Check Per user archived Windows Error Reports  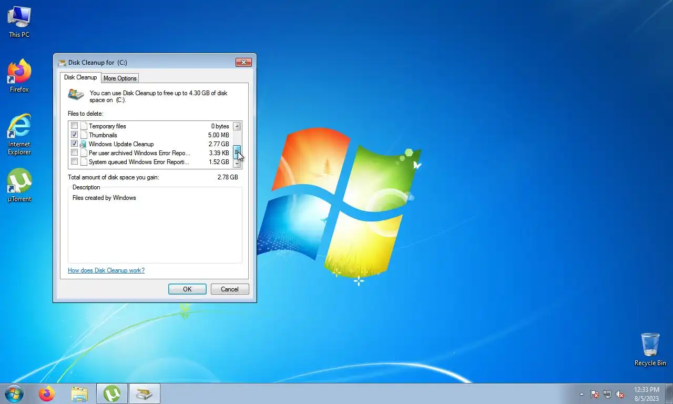pyautogui.click(x=74, y=153)
